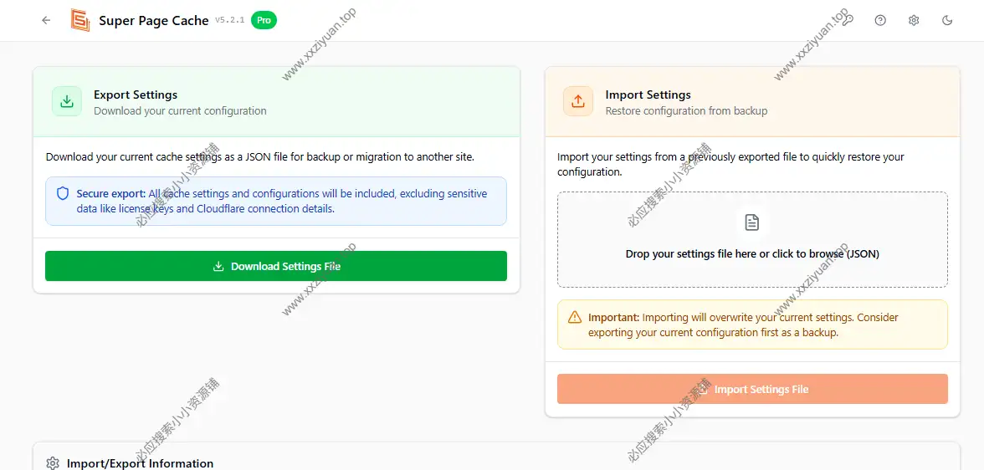Screen dimensions: 984x470
Task: Click "Restore configuration from backup" subtitle
Action: (x=686, y=111)
